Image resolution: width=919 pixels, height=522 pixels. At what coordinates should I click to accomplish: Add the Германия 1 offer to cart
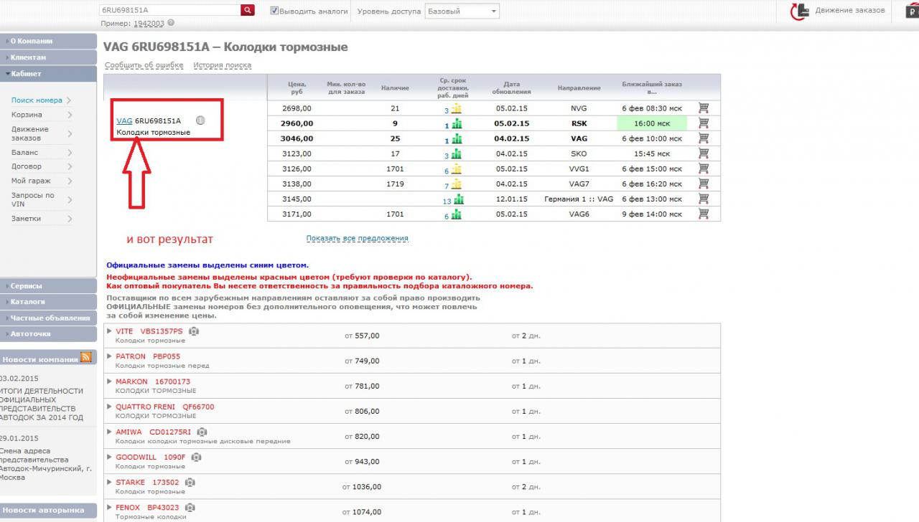click(704, 199)
